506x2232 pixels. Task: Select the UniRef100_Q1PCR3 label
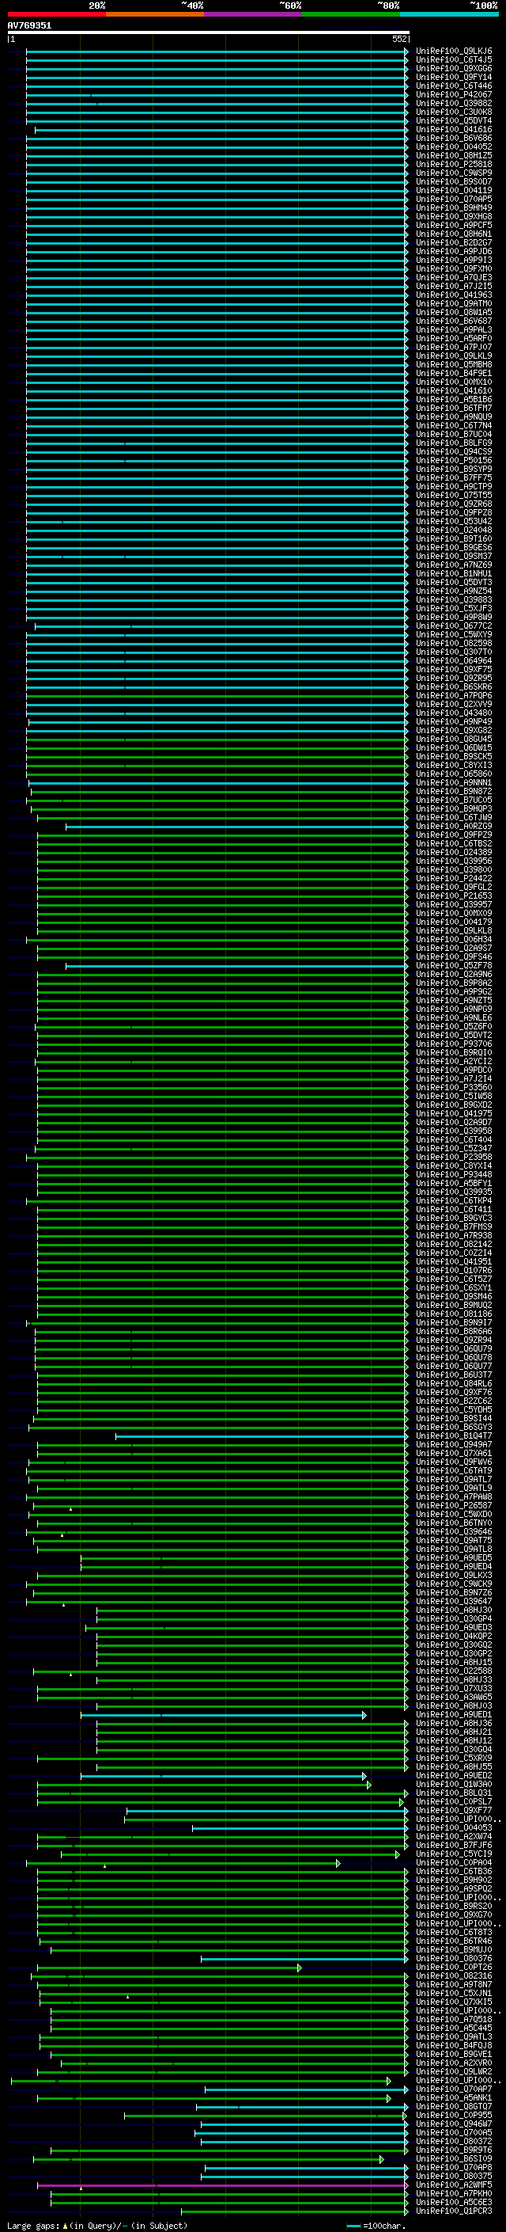(453, 2211)
